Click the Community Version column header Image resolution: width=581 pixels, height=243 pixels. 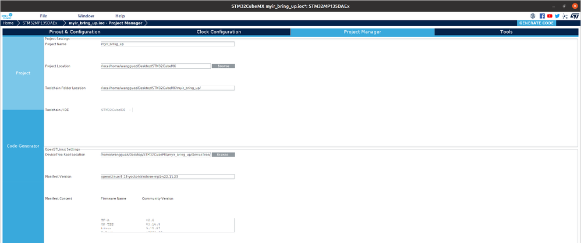pyautogui.click(x=158, y=199)
